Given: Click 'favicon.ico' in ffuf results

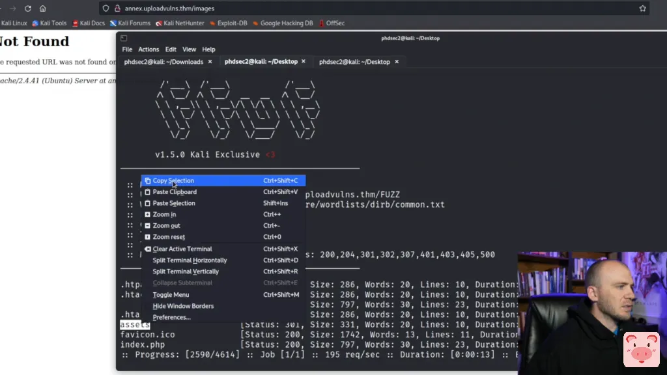Looking at the screenshot, I should point(147,335).
